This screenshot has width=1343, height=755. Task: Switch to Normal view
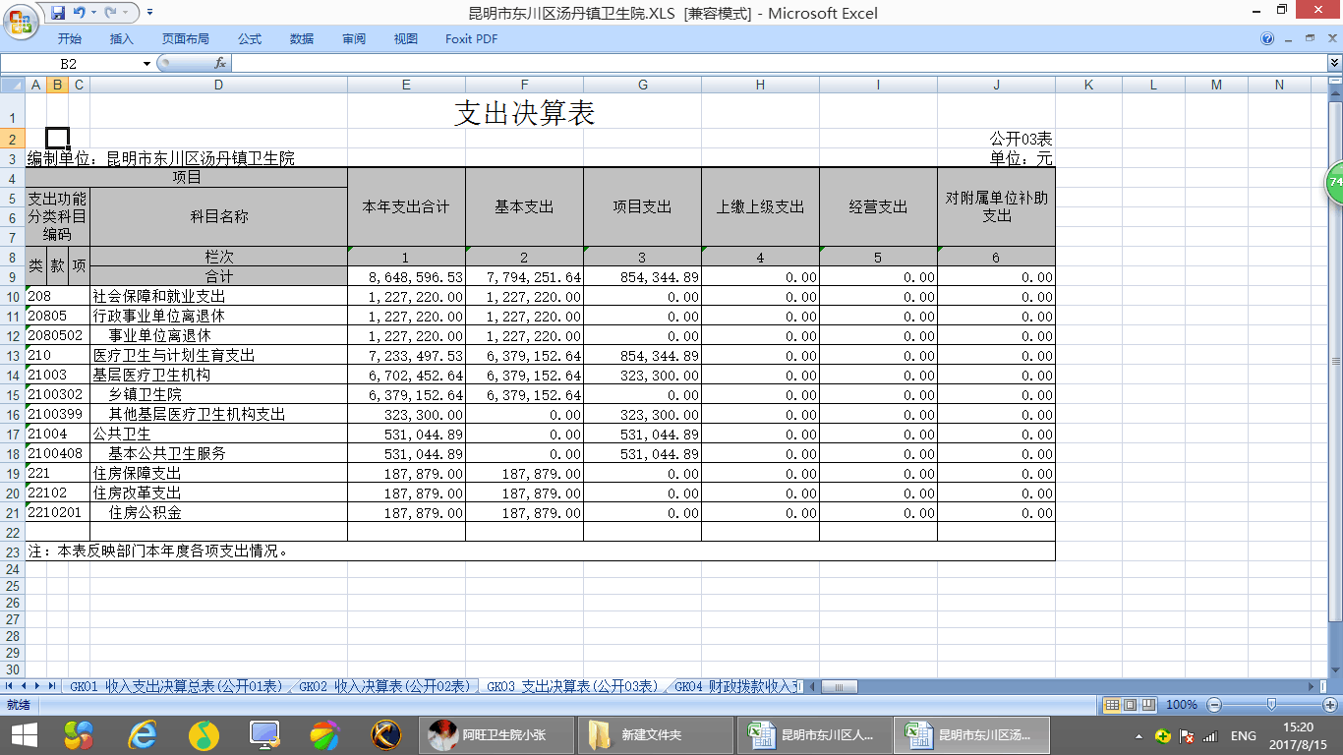point(1111,705)
